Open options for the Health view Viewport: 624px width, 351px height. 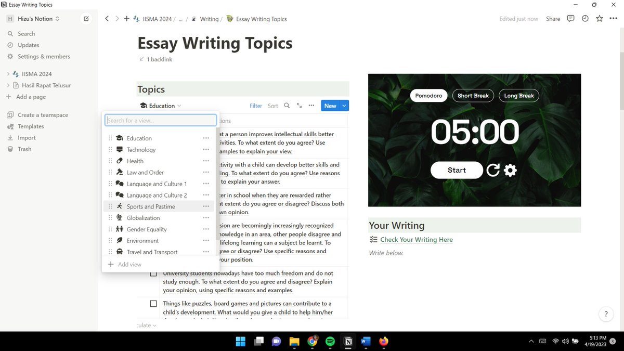click(x=206, y=161)
